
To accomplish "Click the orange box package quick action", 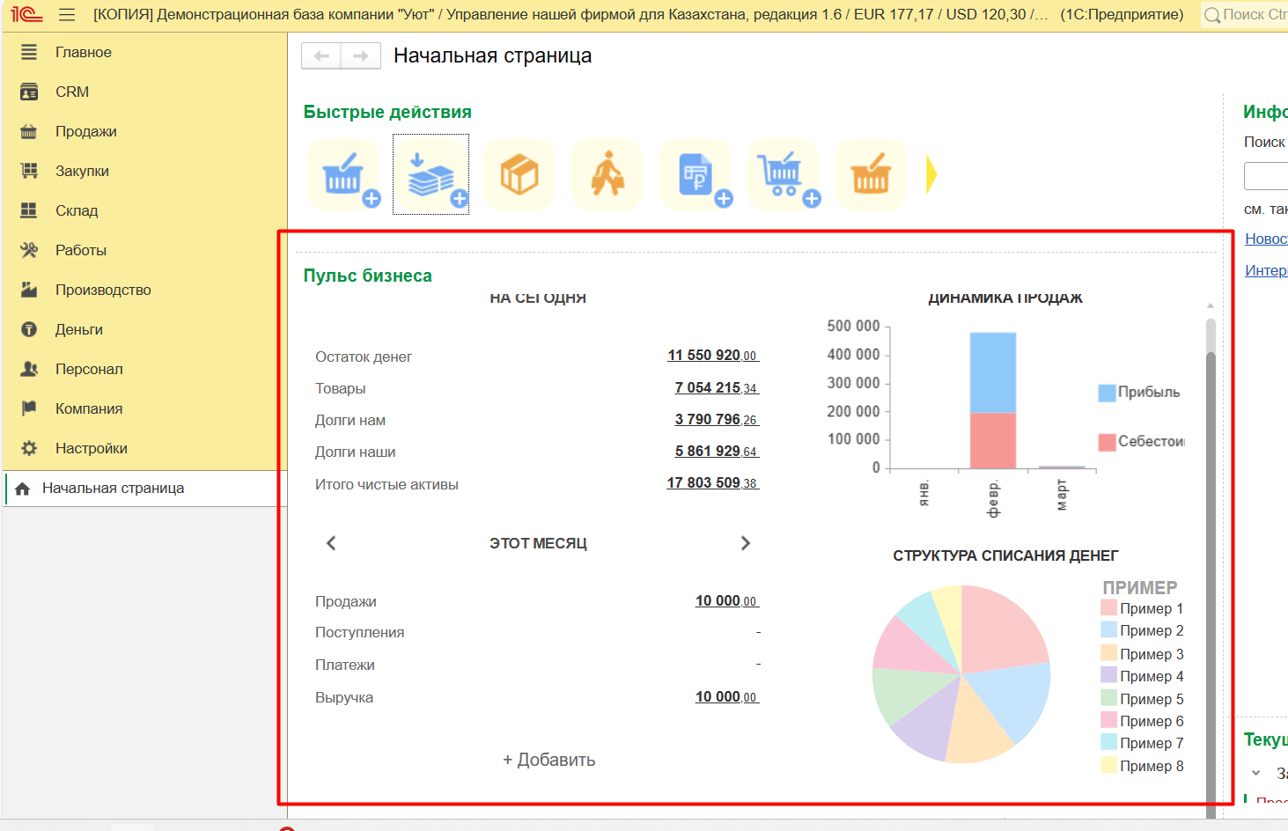I will (x=519, y=174).
